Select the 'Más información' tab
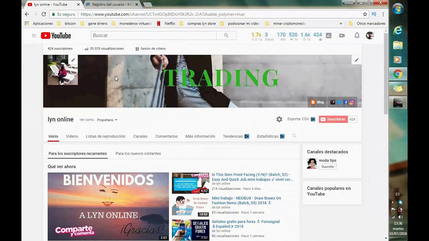 [x=200, y=136]
